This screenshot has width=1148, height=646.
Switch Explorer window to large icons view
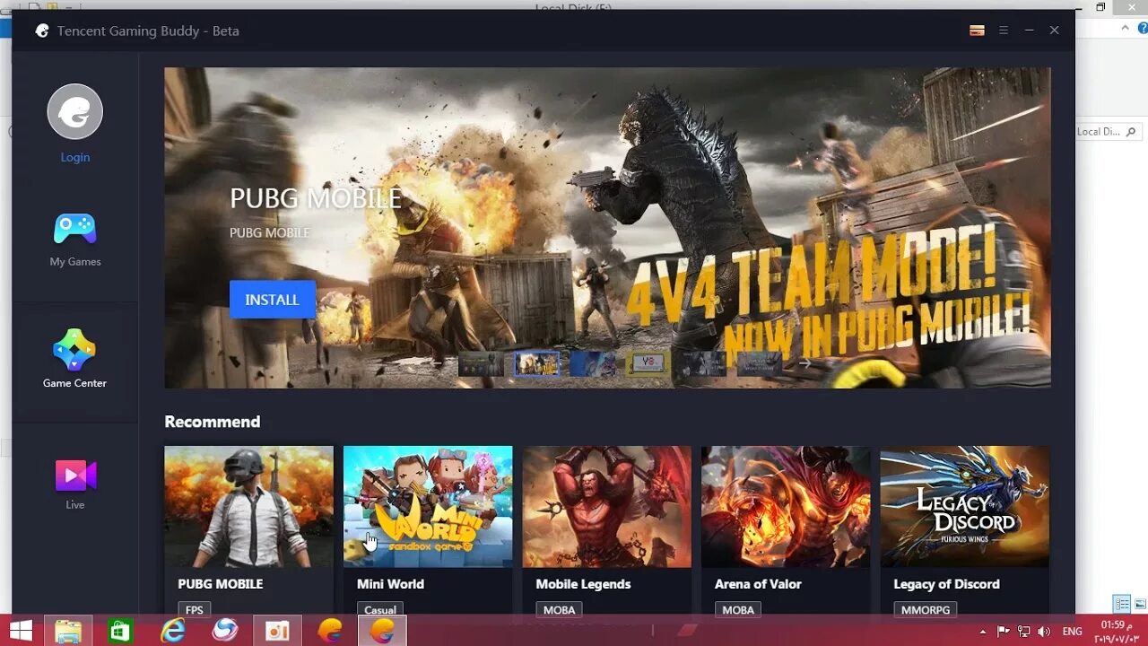tap(1140, 604)
